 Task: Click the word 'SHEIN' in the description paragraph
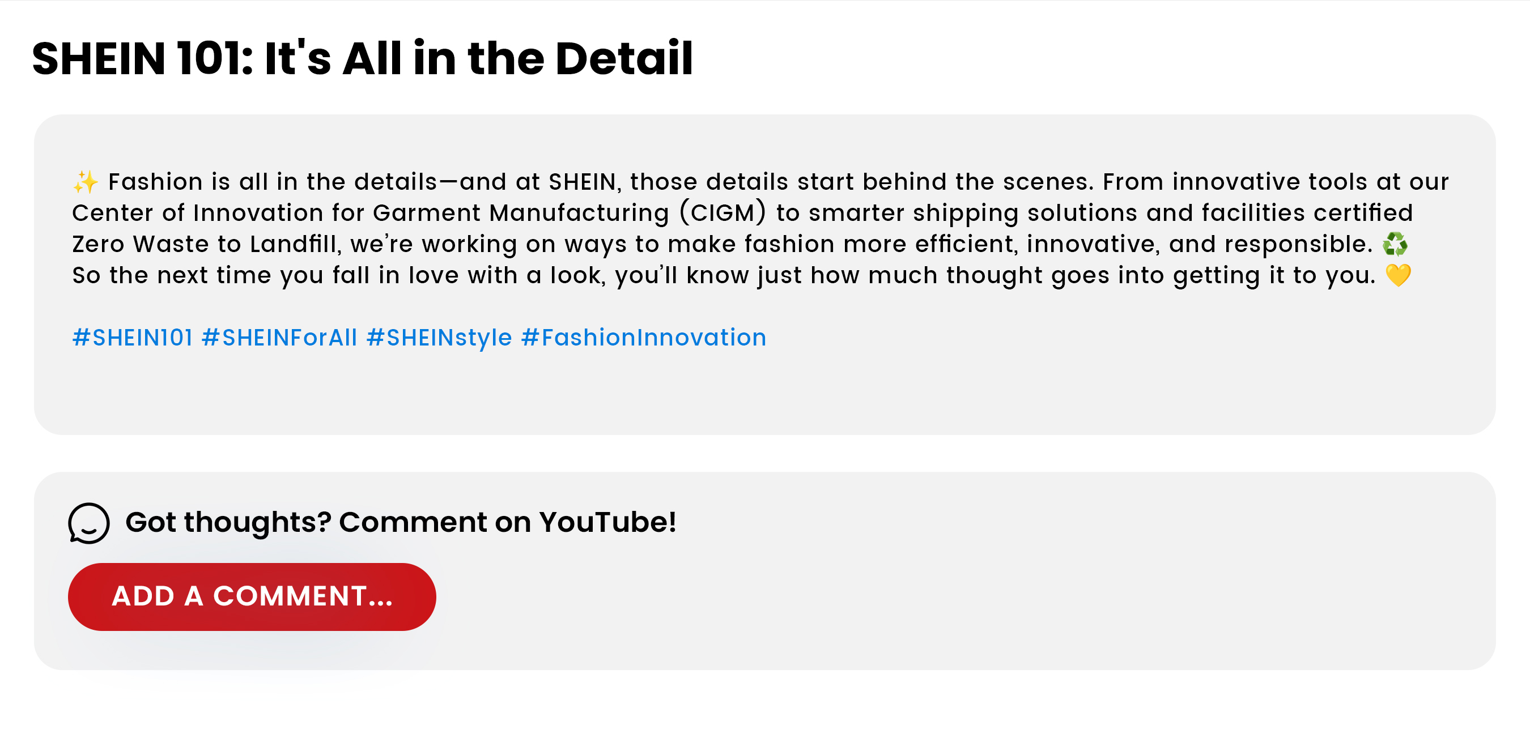pyautogui.click(x=581, y=182)
